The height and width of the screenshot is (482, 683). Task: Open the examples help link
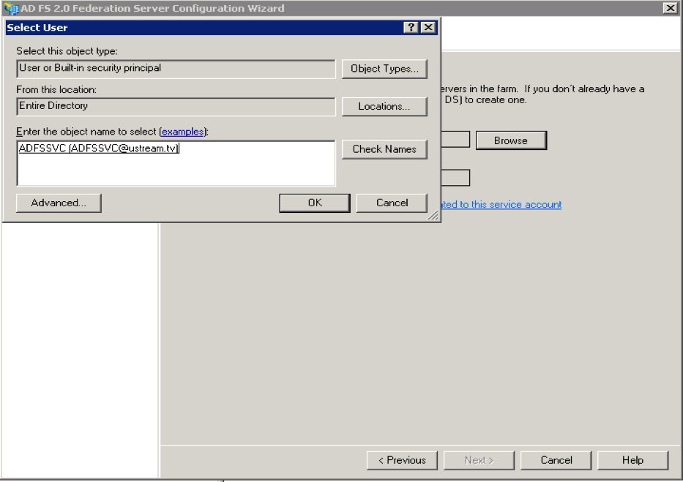click(x=182, y=132)
